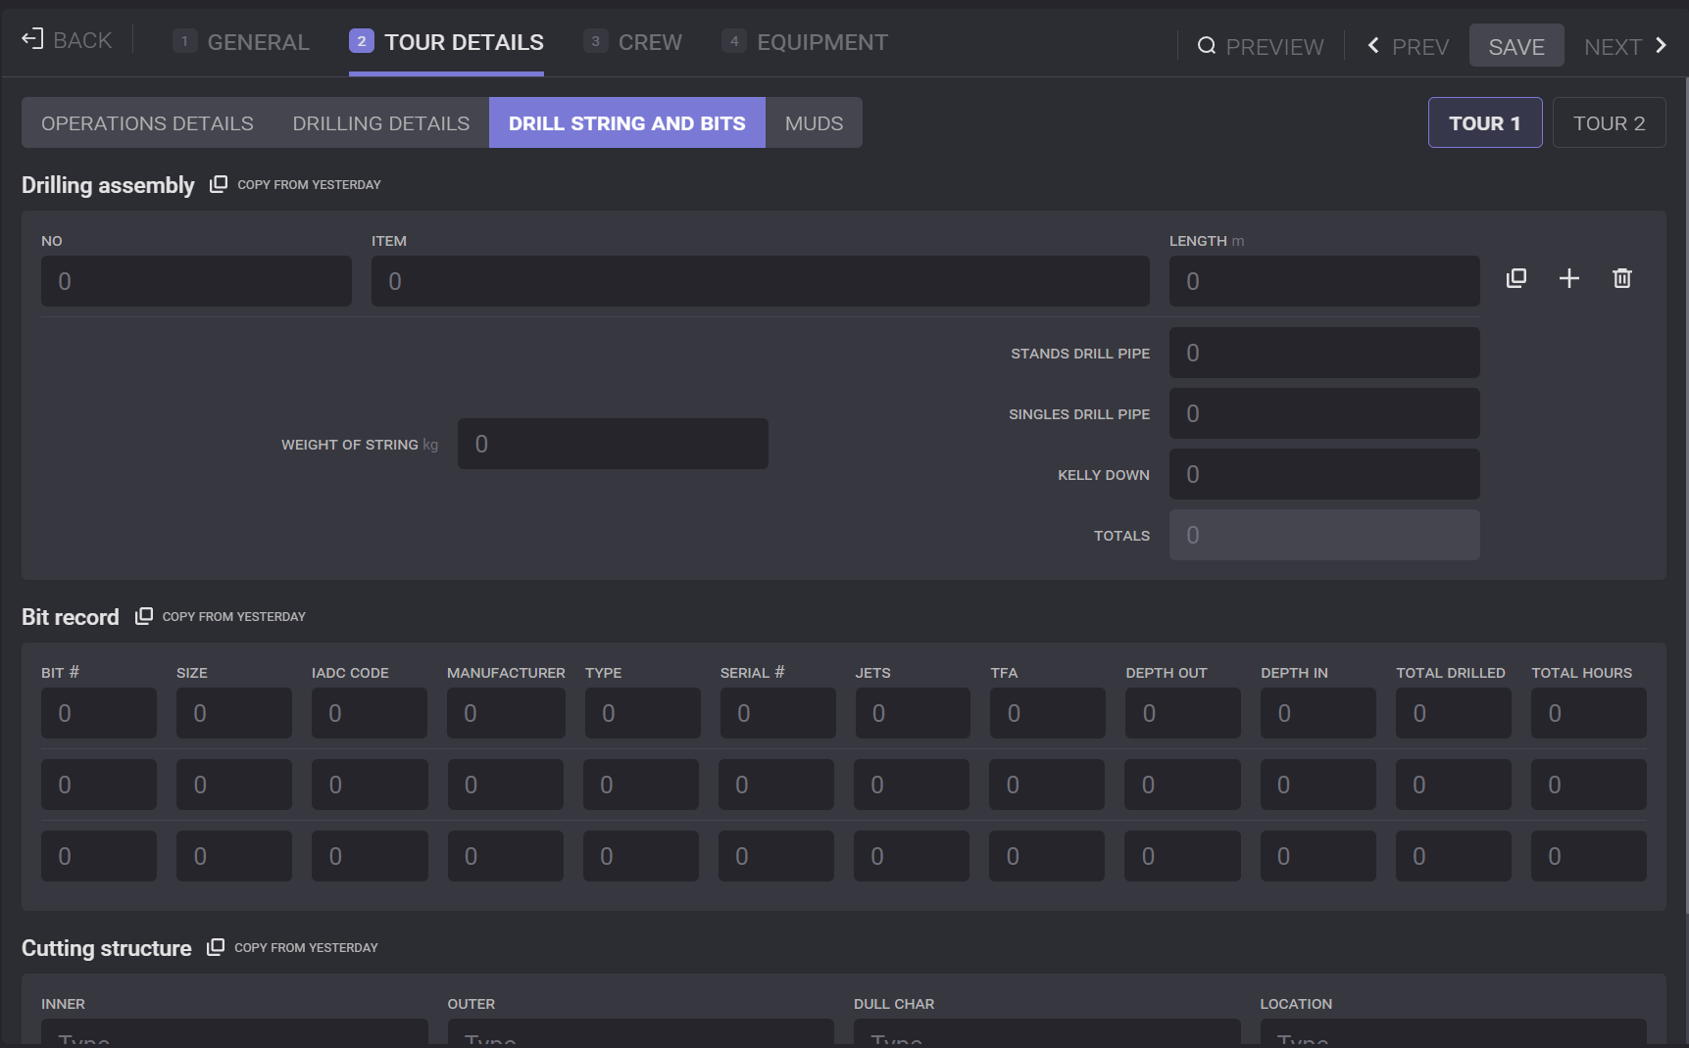Image resolution: width=1689 pixels, height=1048 pixels.
Task: Duplicate the drilling assembly row
Action: [x=1515, y=279]
